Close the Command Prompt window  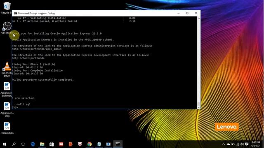196,13
